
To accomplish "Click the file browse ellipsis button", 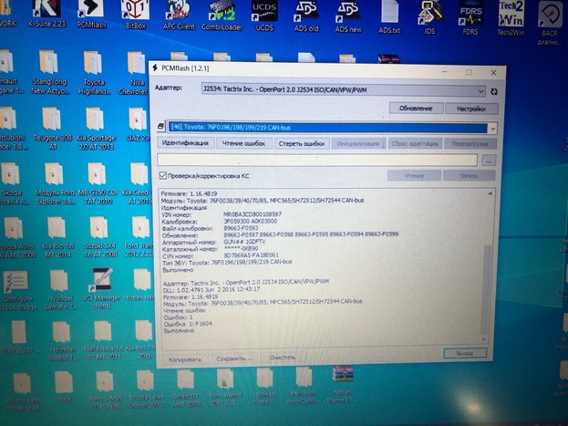I will 489,160.
